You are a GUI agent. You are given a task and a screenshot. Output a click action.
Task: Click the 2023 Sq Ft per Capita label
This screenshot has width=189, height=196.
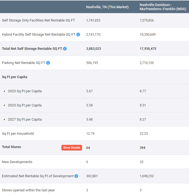click(x=25, y=91)
